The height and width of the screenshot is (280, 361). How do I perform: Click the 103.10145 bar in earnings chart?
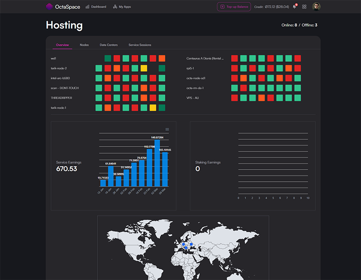click(x=165, y=170)
